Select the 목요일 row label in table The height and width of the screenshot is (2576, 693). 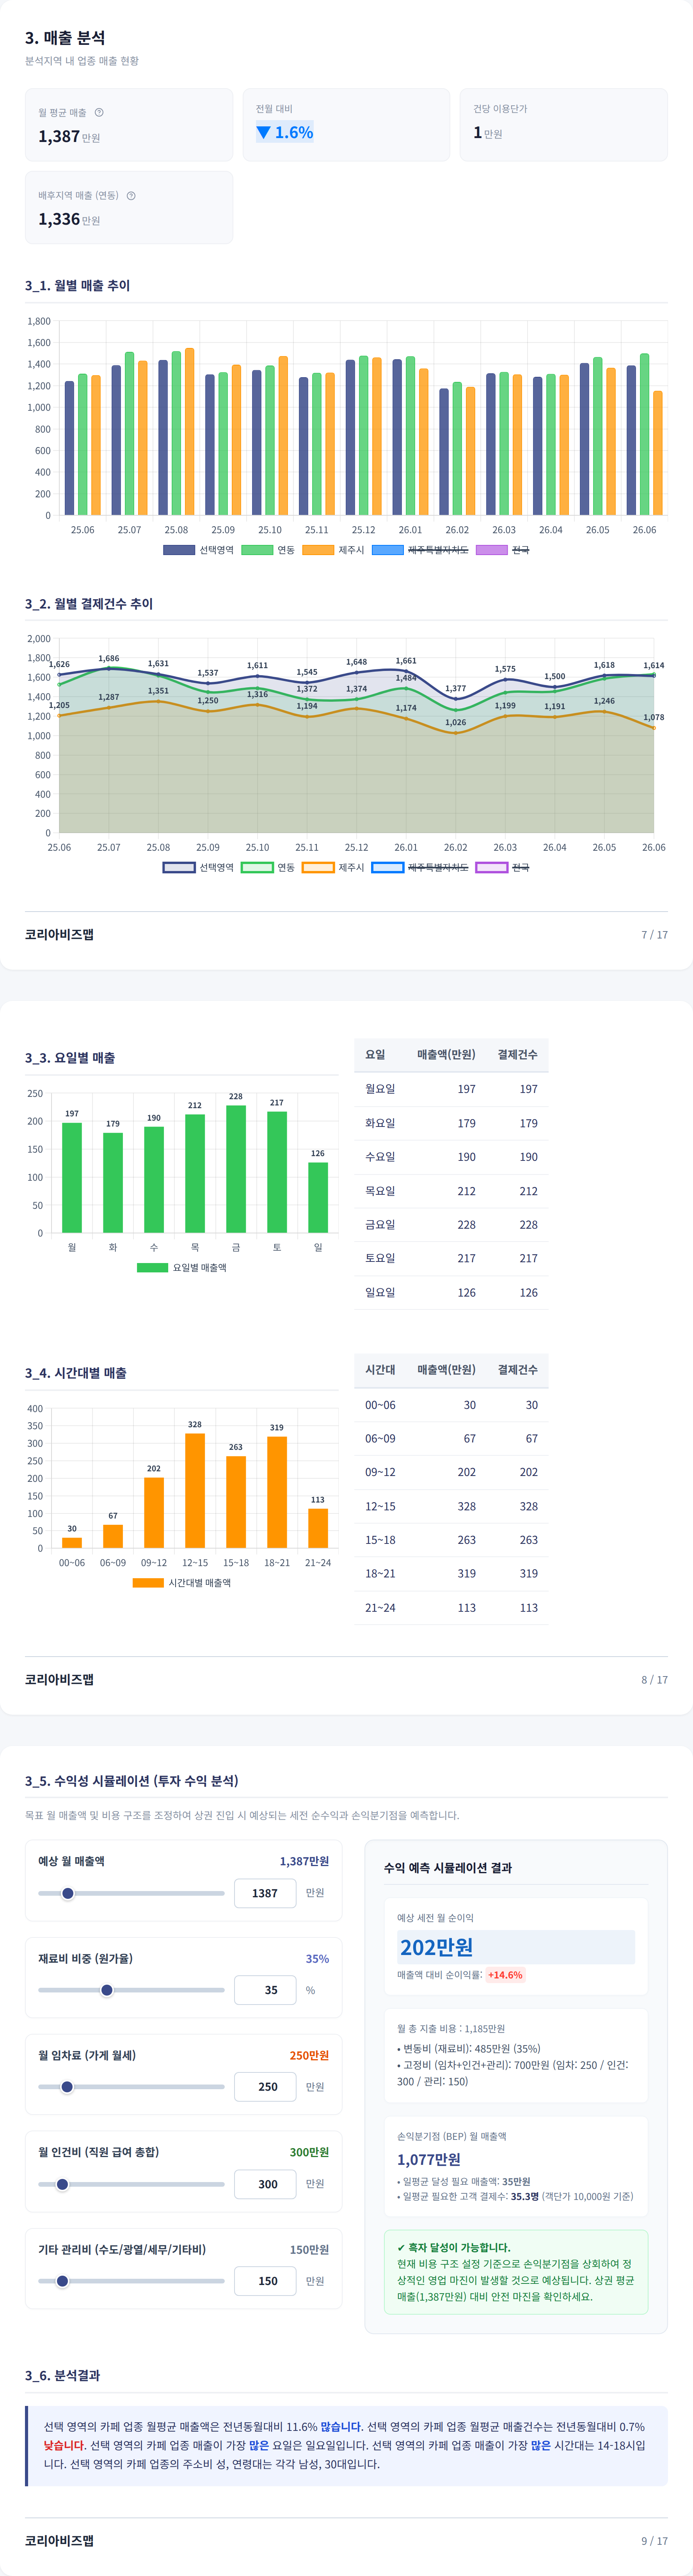(380, 1191)
